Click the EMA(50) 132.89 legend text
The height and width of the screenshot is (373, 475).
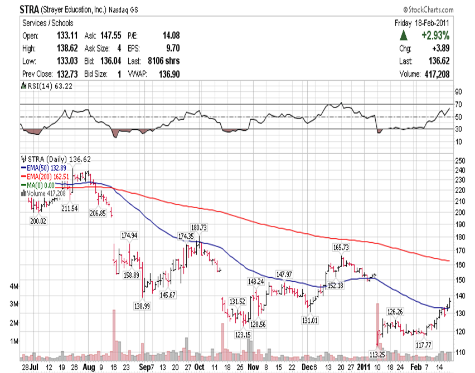[x=47, y=168]
